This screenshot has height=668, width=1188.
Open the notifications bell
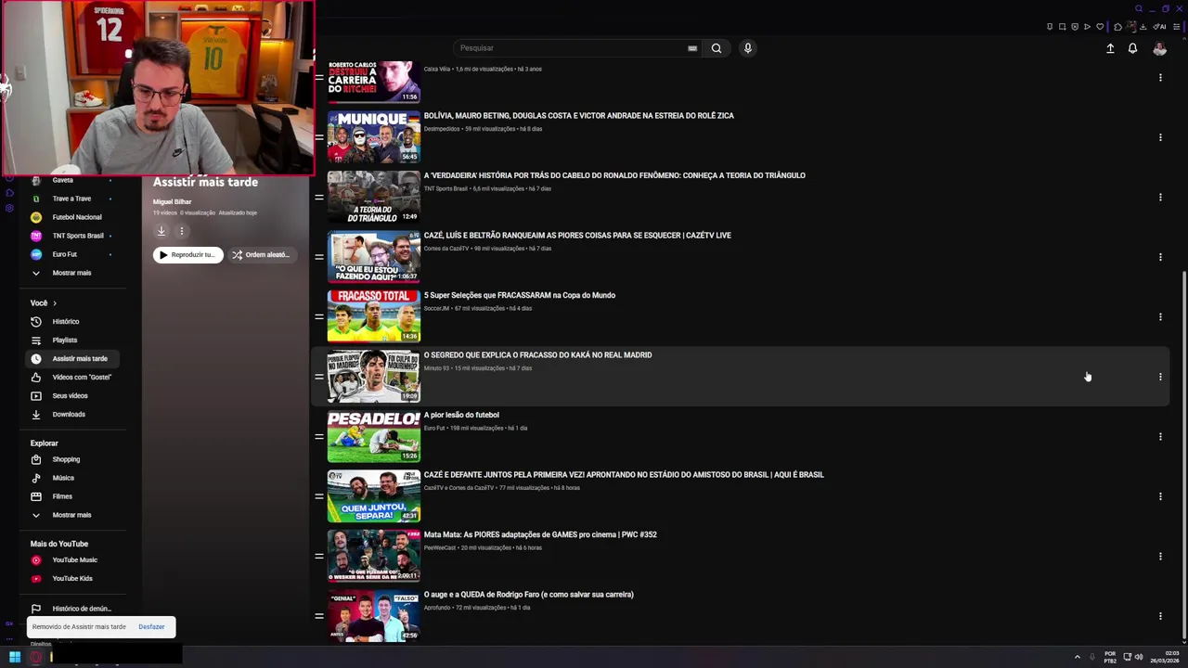[1132, 48]
